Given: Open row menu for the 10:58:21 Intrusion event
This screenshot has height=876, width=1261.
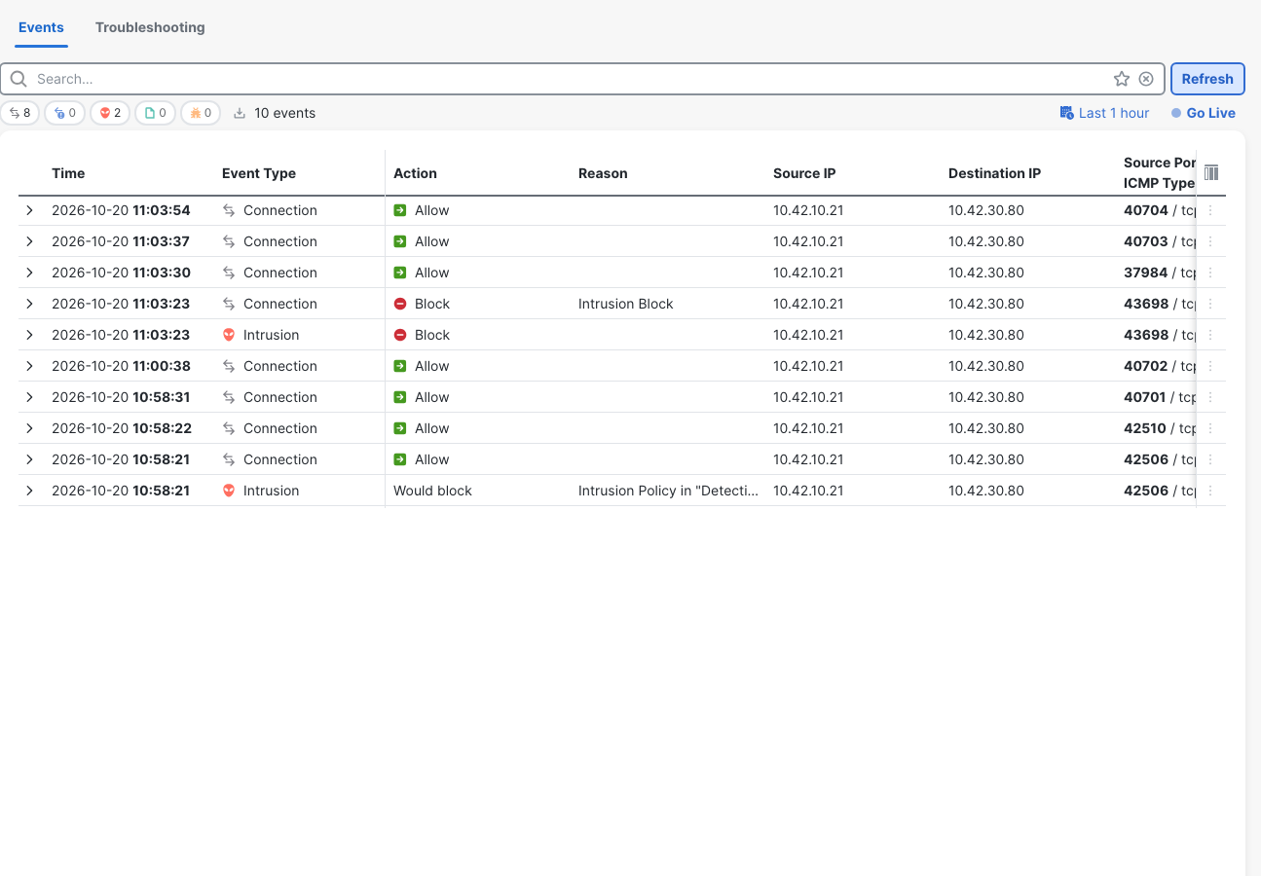Looking at the screenshot, I should click(1210, 491).
